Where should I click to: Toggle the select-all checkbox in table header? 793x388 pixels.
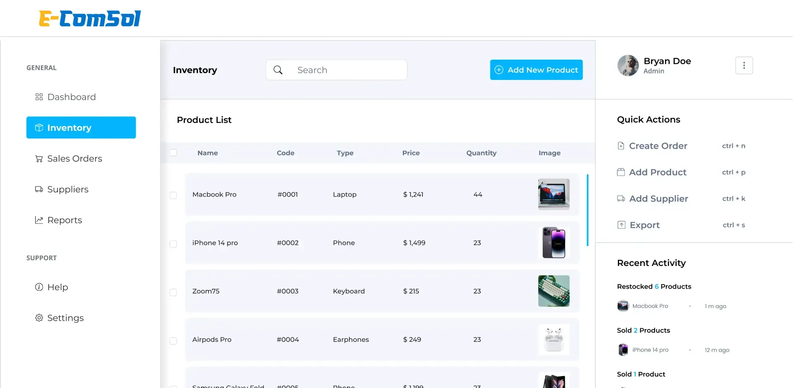[x=173, y=153]
